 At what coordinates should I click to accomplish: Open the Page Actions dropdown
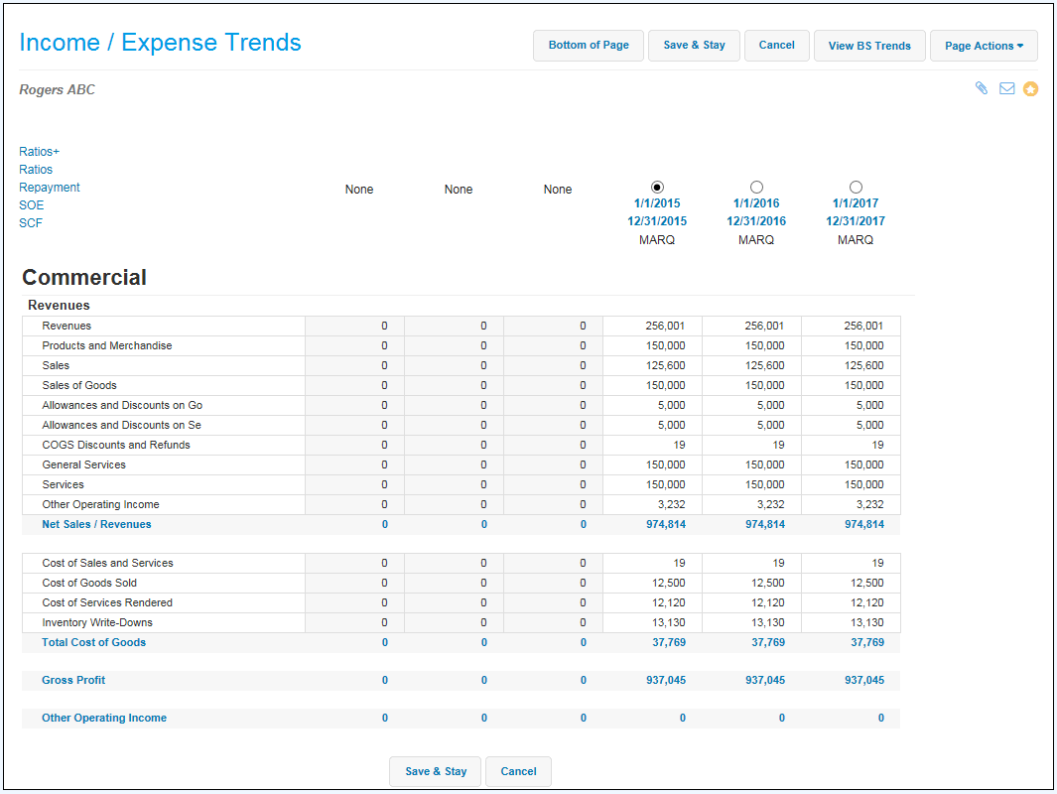click(984, 46)
